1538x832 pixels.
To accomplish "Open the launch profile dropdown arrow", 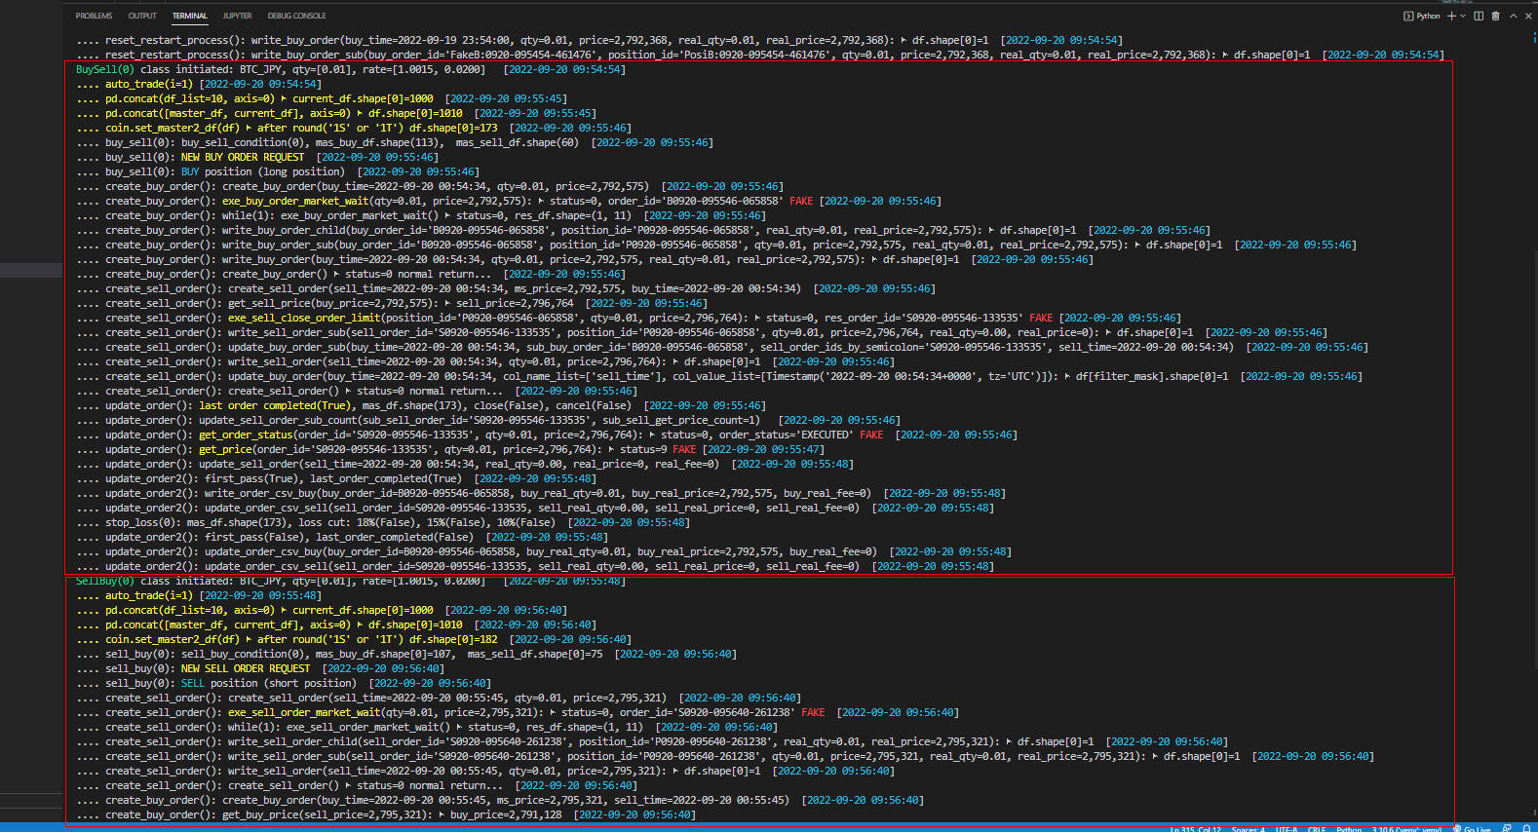I will [1463, 16].
